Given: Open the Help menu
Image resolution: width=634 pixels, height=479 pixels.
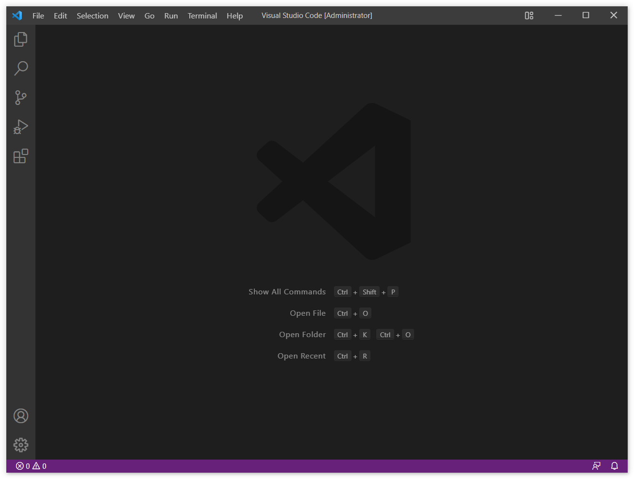Looking at the screenshot, I should pyautogui.click(x=234, y=16).
